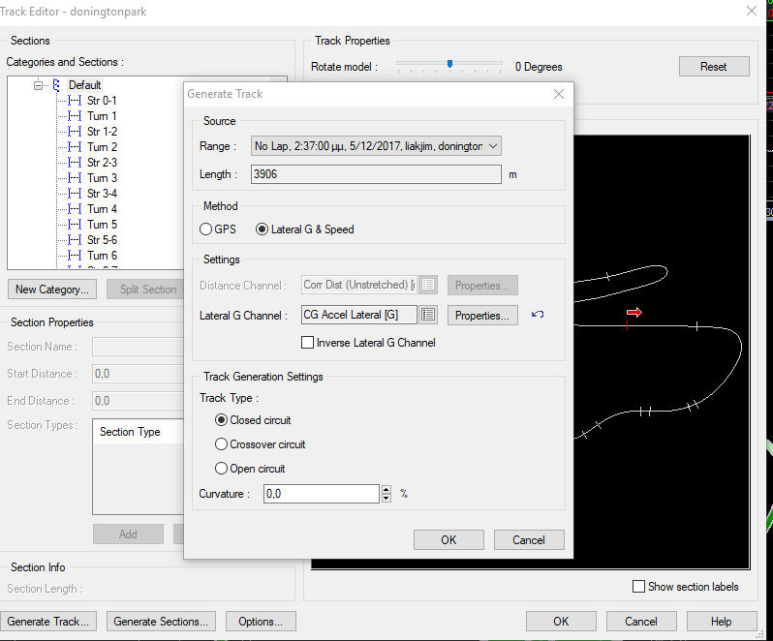
Task: Adjust the Rotate model slider handle
Action: pos(449,64)
